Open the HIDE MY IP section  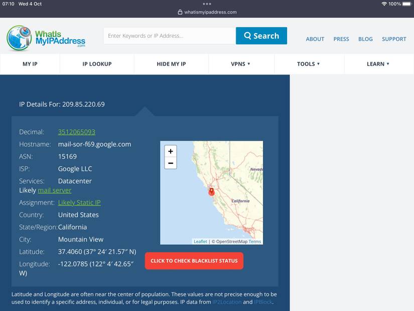pyautogui.click(x=170, y=64)
